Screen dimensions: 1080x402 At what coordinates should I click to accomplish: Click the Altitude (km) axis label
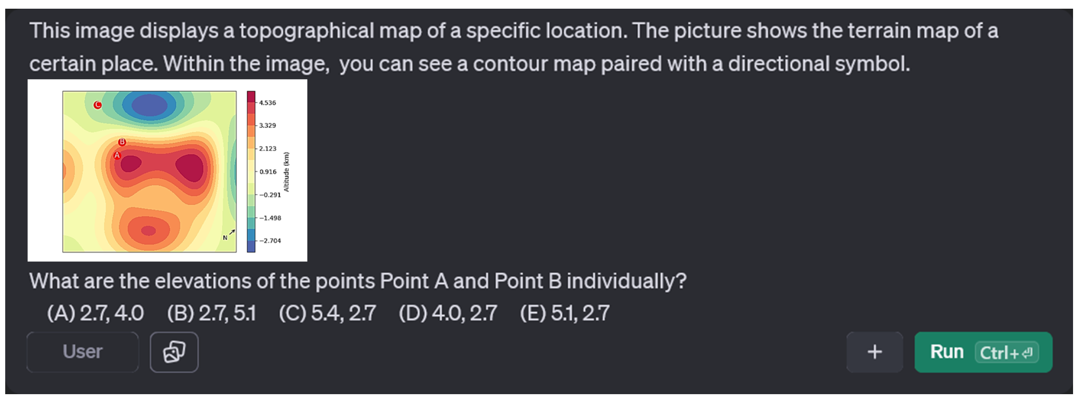coord(286,172)
